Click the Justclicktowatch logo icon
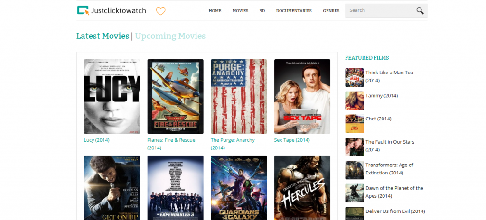This screenshot has width=486, height=220. tap(83, 10)
